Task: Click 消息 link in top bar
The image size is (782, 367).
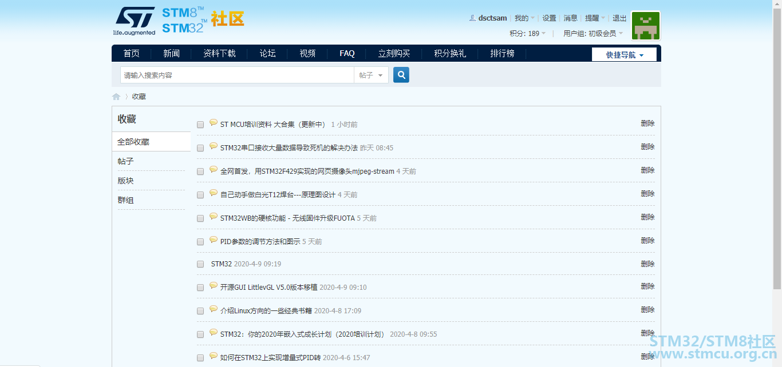Action: coord(570,18)
